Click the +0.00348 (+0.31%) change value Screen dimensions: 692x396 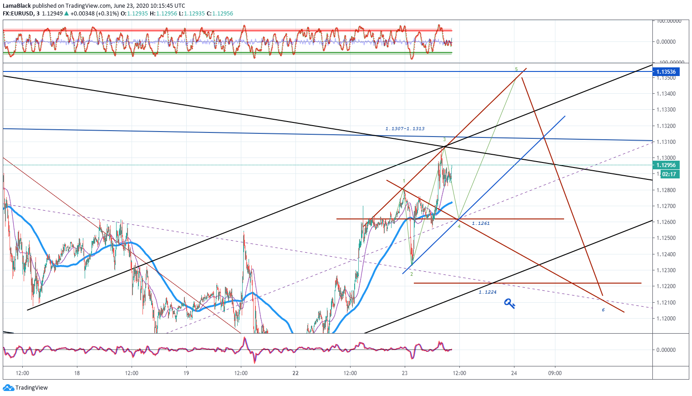pos(94,14)
